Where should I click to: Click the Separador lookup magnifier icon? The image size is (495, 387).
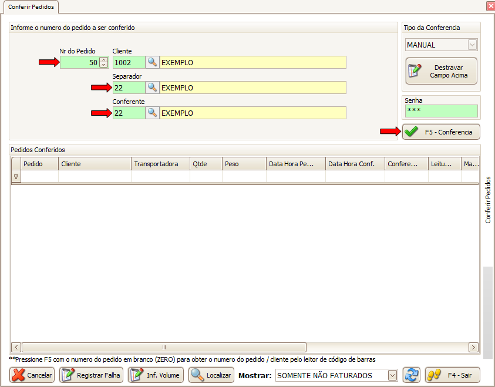tap(152, 88)
